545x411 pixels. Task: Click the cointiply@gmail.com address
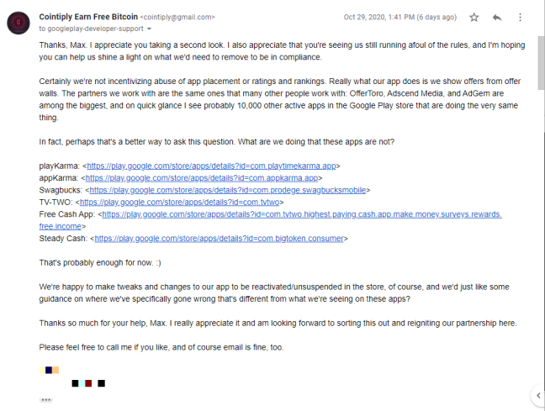tap(177, 17)
